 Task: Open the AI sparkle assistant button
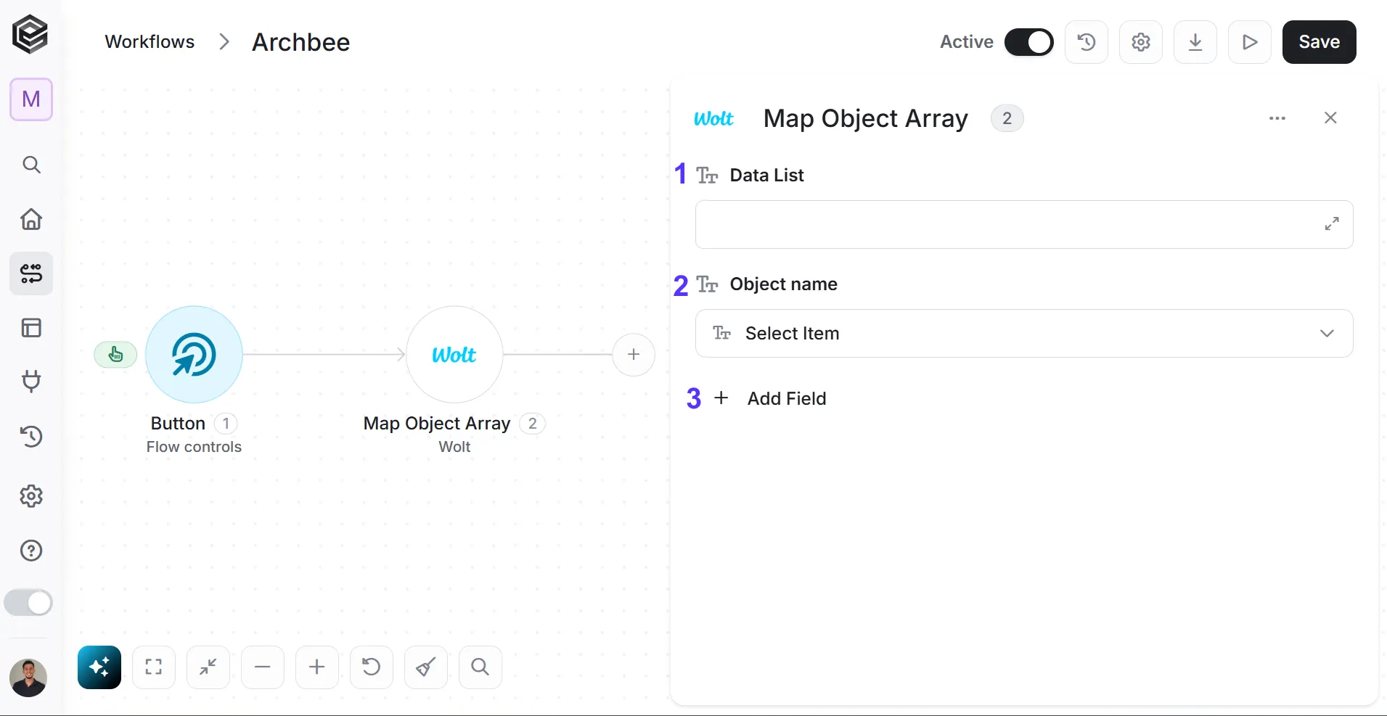point(99,667)
